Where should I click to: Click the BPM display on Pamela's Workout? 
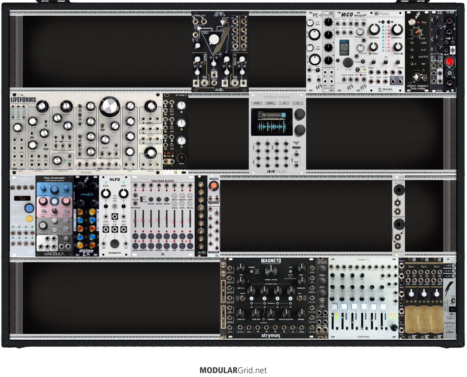coord(22,198)
